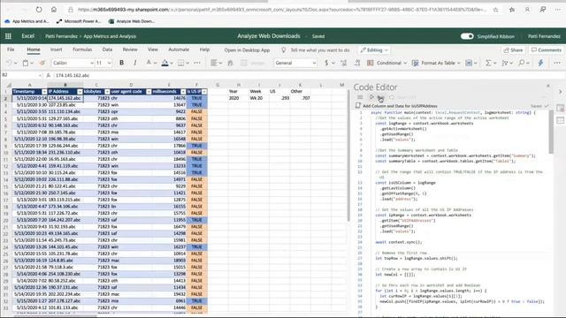Switch to the Insert tab
Viewport: 566px width, 318px height.
[x=56, y=49]
